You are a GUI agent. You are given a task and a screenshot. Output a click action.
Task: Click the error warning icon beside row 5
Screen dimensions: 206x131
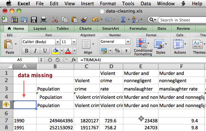click(6, 105)
